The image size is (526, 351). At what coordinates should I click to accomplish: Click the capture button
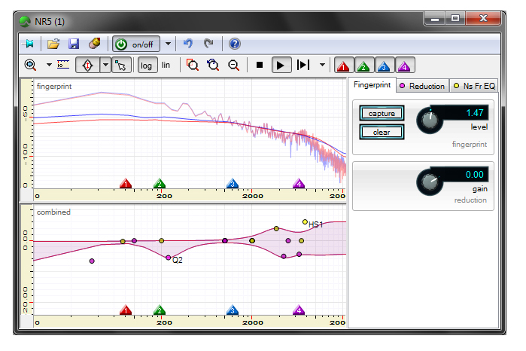coord(382,114)
